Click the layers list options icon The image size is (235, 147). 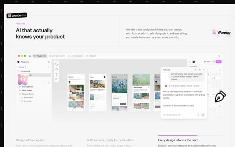coord(48,83)
